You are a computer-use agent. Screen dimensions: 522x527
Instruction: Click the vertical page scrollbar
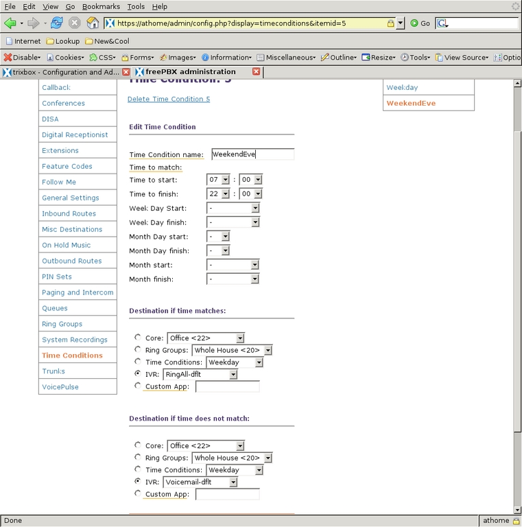coord(517,274)
